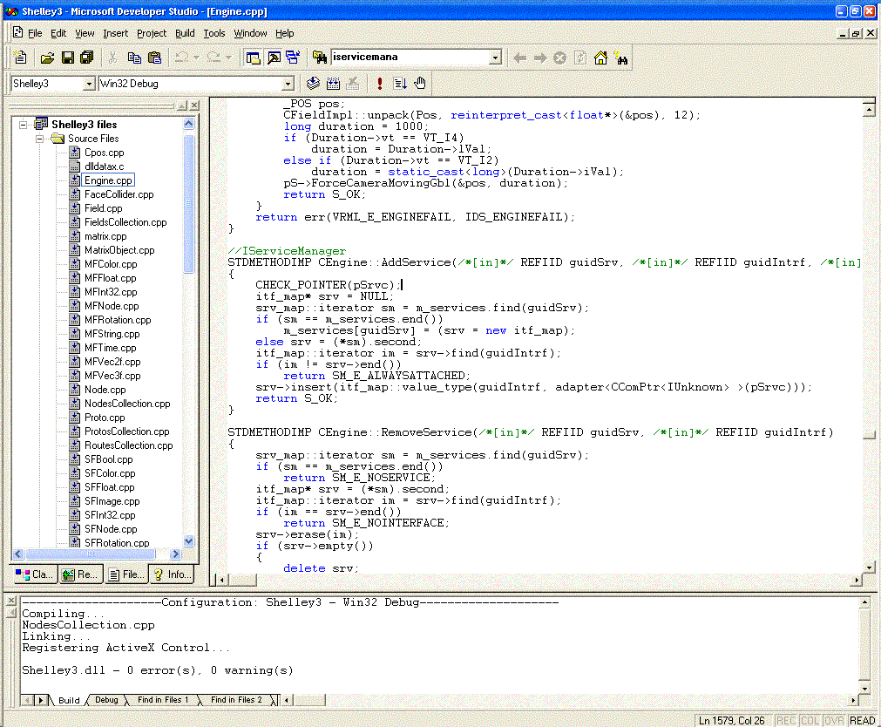
Task: Click the Redo arrow icon
Action: pyautogui.click(x=213, y=58)
